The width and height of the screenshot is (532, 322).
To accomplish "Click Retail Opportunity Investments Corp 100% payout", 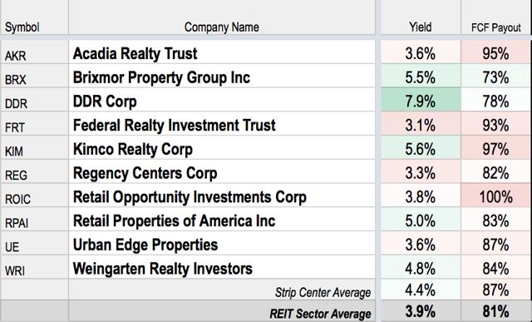I will (495, 197).
